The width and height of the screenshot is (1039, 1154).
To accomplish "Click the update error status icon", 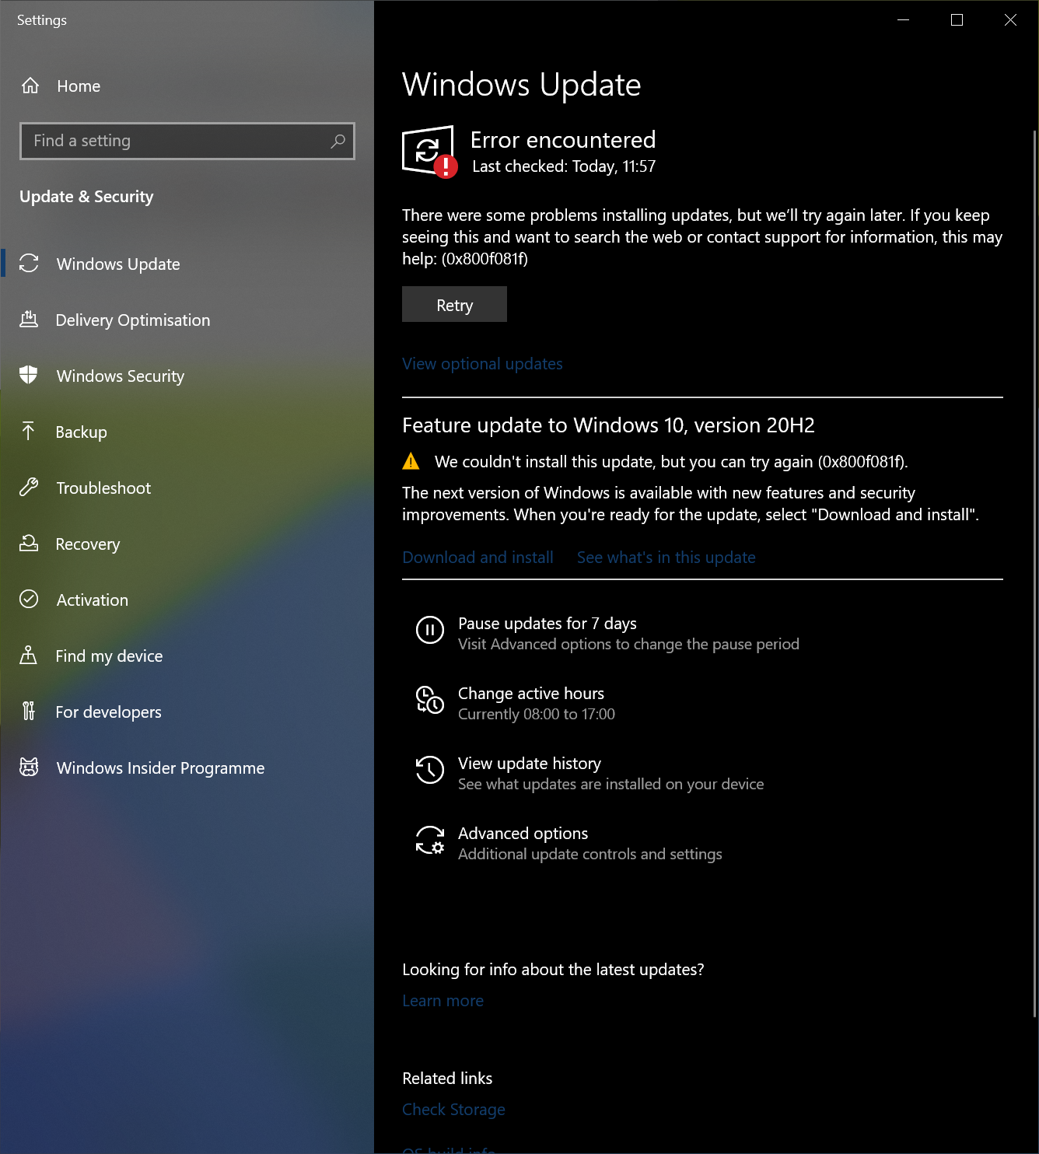I will (x=429, y=152).
